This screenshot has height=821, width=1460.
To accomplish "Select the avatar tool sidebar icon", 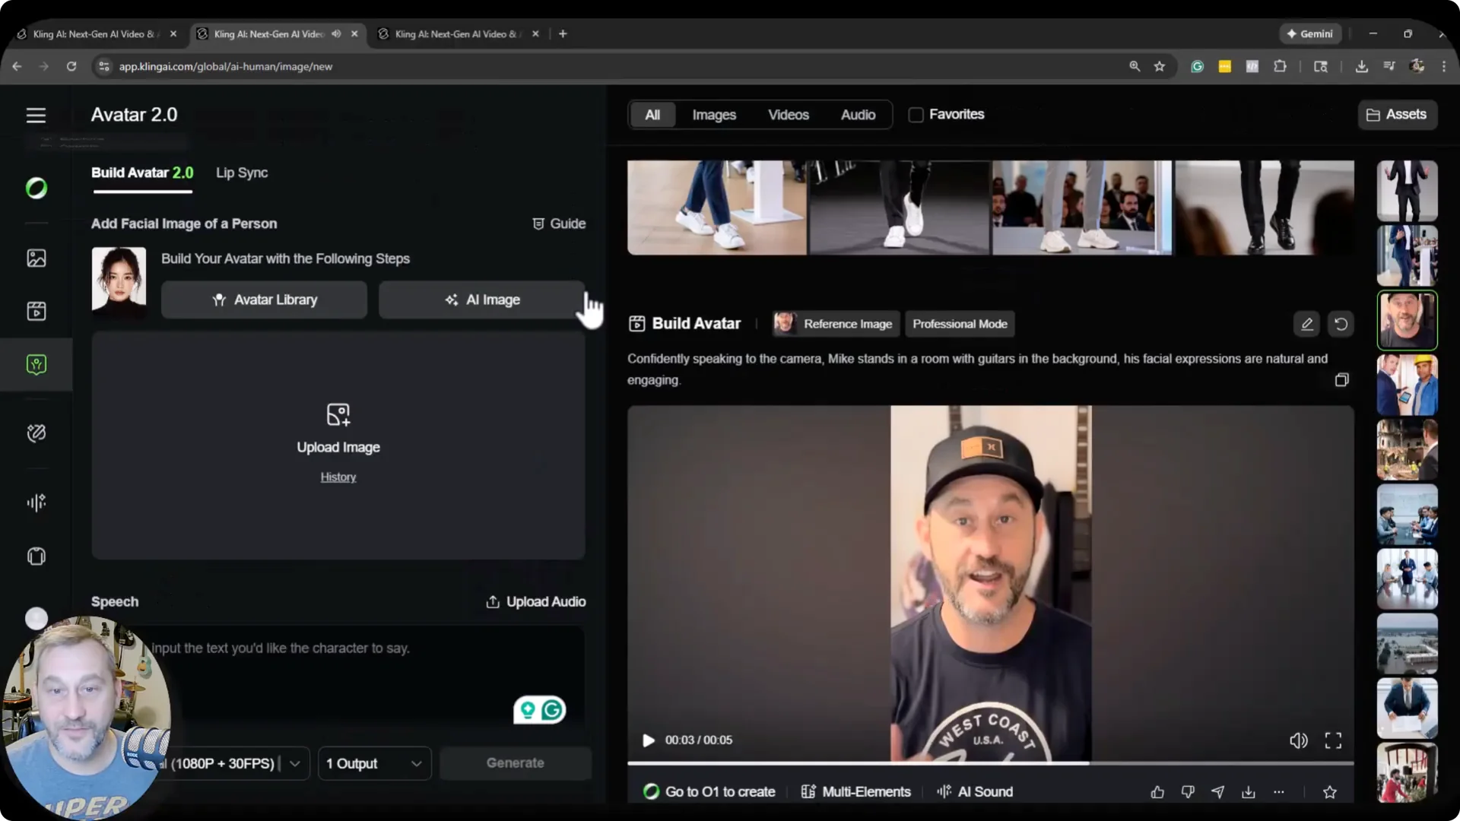I will tap(36, 364).
